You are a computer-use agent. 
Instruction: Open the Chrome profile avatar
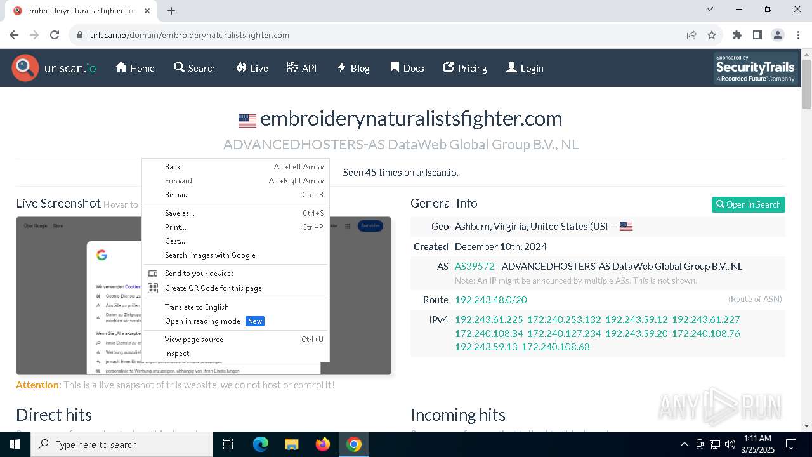(x=778, y=35)
